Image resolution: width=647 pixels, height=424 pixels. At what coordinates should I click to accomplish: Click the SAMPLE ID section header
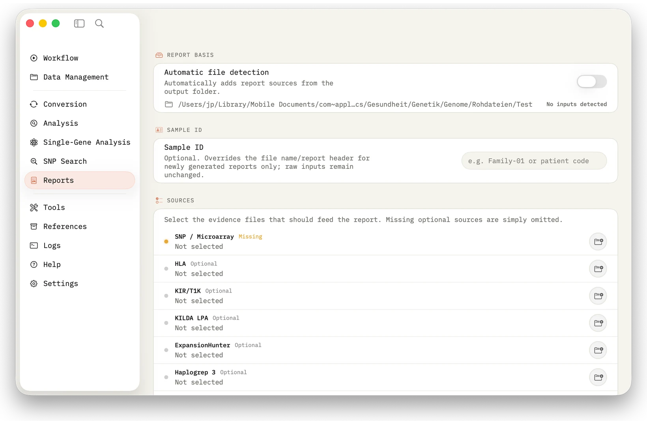click(184, 130)
